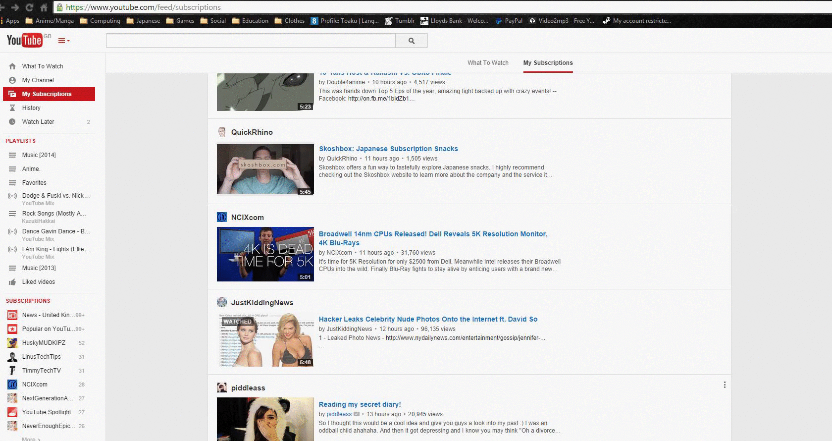
Task: Click the browser home icon
Action: coord(44,7)
